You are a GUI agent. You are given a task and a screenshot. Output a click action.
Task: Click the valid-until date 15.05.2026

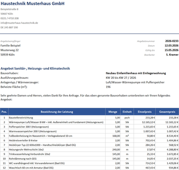[x=171, y=50]
